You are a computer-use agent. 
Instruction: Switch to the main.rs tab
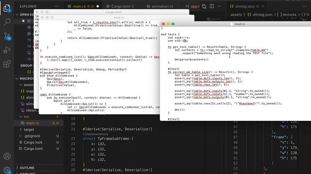pyautogui.click(x=83, y=6)
